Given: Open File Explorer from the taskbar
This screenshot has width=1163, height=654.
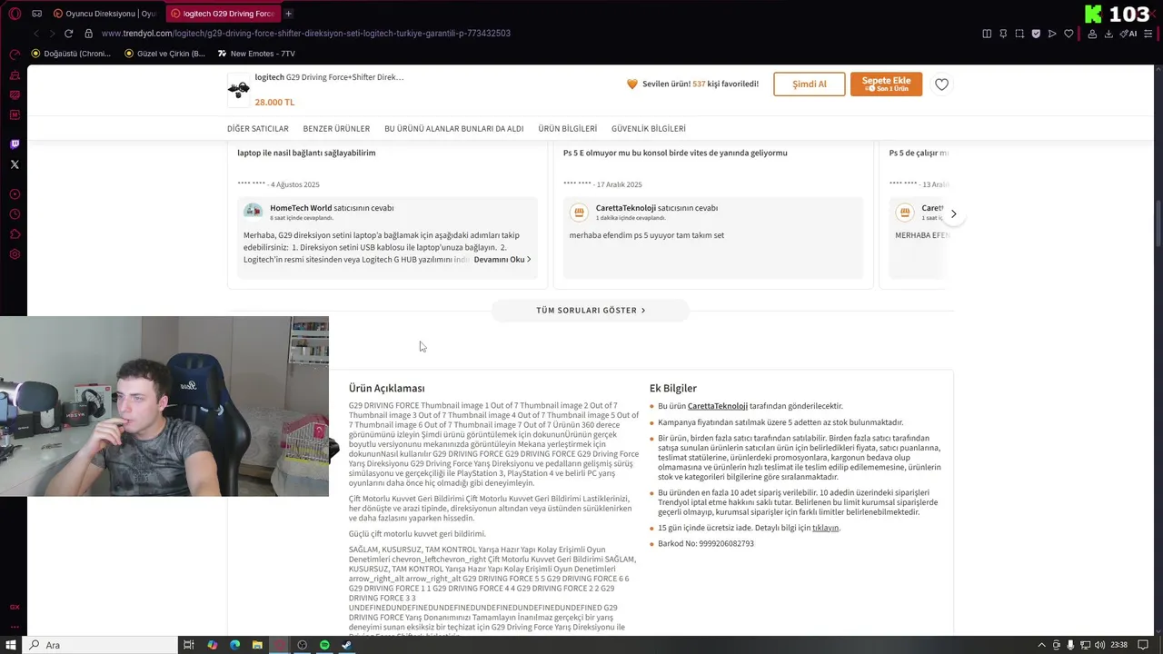Looking at the screenshot, I should click(257, 645).
